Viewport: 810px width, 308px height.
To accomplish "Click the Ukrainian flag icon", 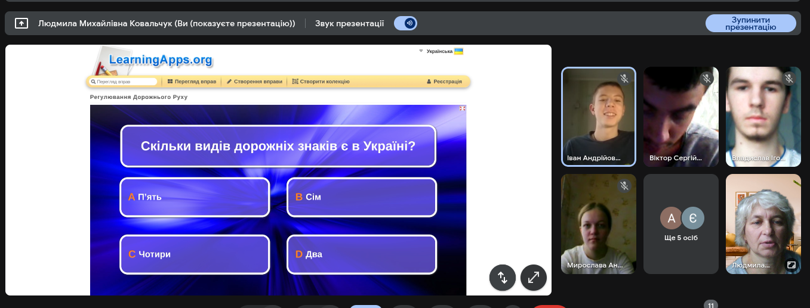I will 458,51.
